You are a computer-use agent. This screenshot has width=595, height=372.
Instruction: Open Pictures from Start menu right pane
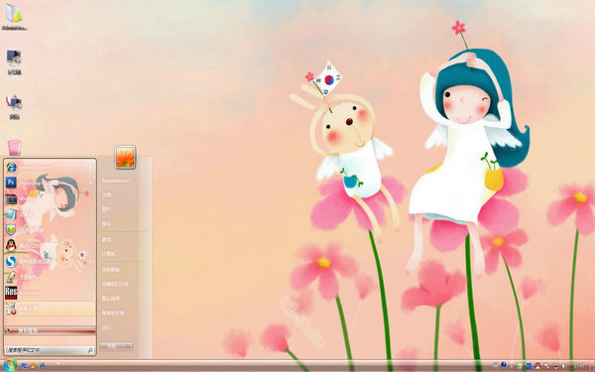(107, 209)
